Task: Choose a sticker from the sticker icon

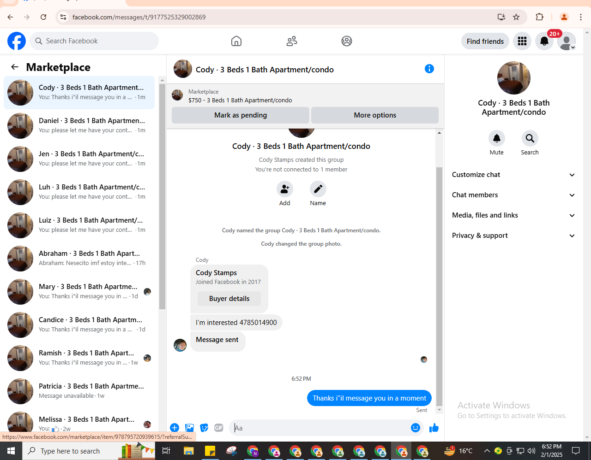Action: click(204, 428)
